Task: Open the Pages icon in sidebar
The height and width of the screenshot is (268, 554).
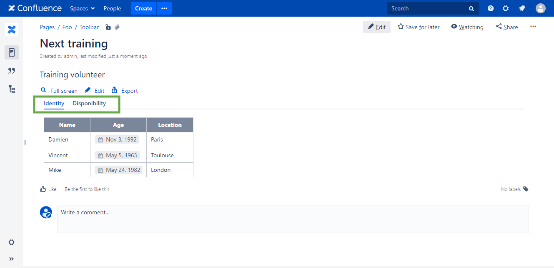Action: pyautogui.click(x=12, y=52)
